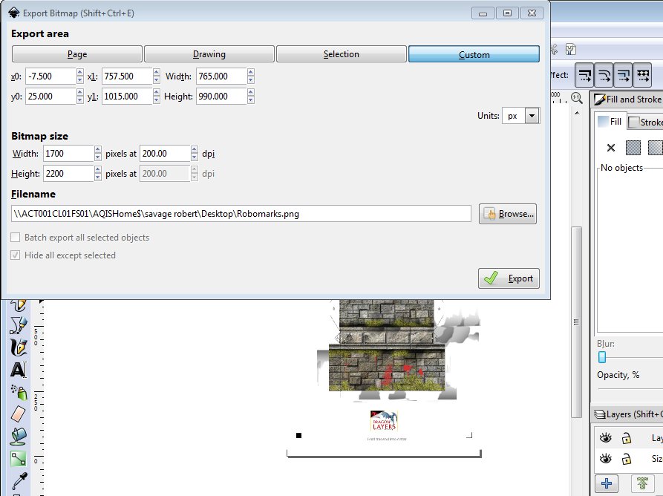The width and height of the screenshot is (663, 496).
Task: Click the Blur slider handle
Action: (601, 357)
